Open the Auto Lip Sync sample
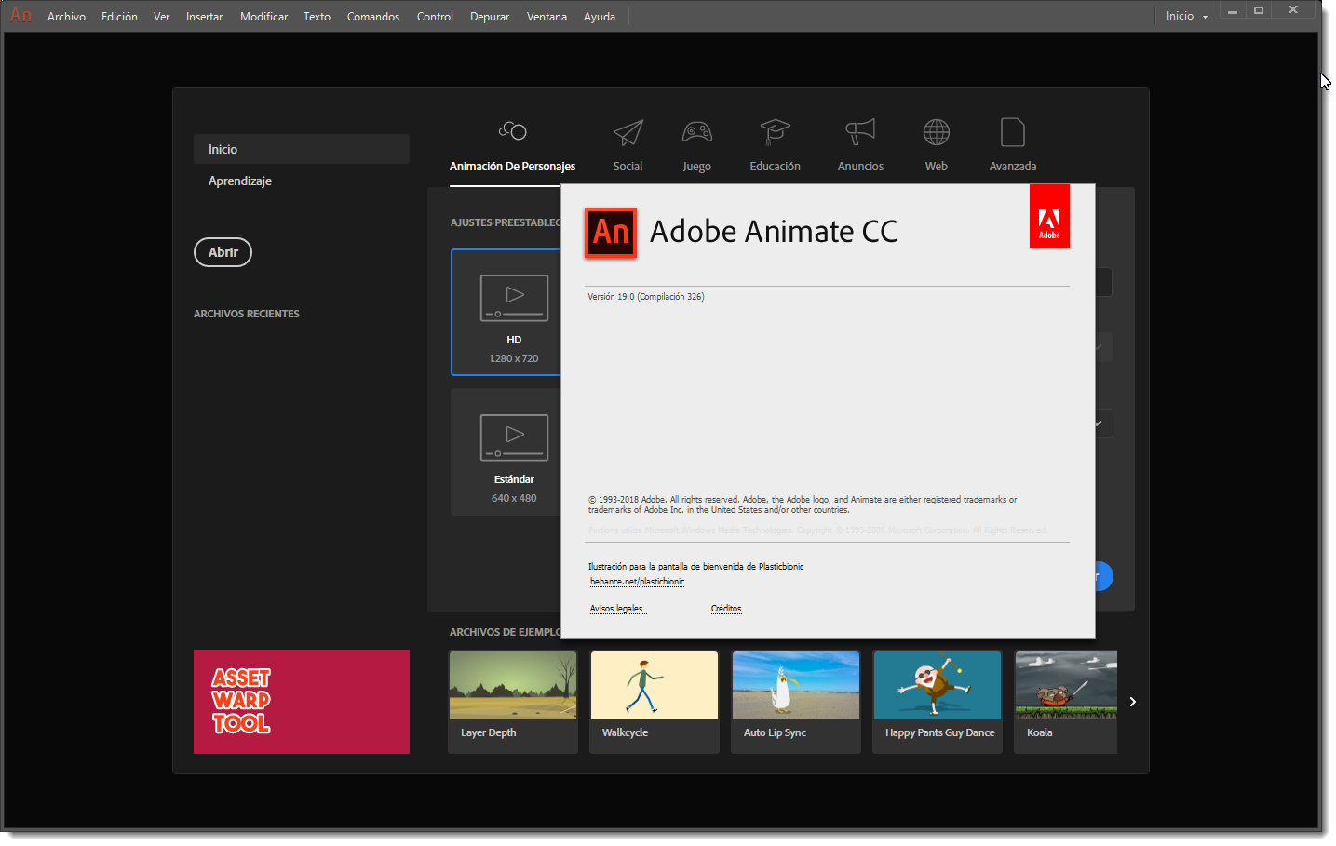This screenshot has height=846, width=1336. 796,702
